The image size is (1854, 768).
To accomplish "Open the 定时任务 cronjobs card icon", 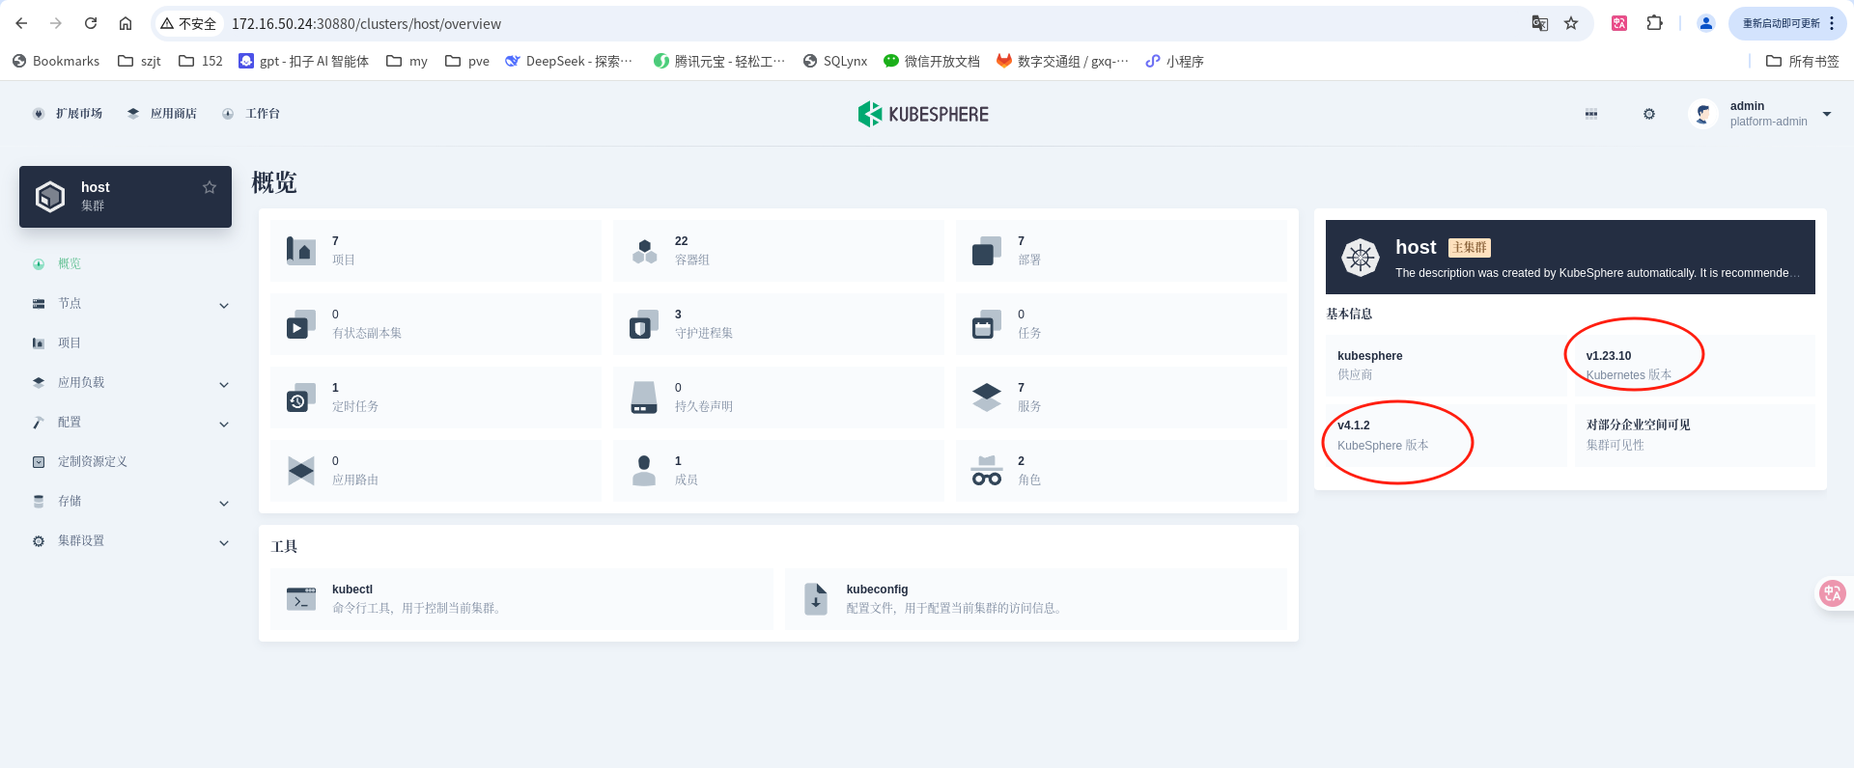I will click(x=301, y=398).
